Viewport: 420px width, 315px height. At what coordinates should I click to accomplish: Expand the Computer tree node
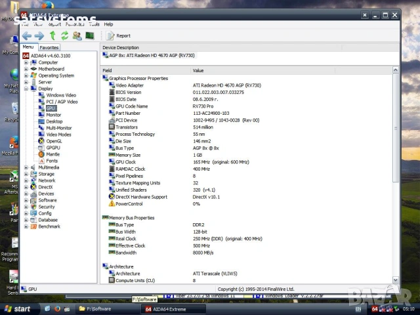pos(26,62)
